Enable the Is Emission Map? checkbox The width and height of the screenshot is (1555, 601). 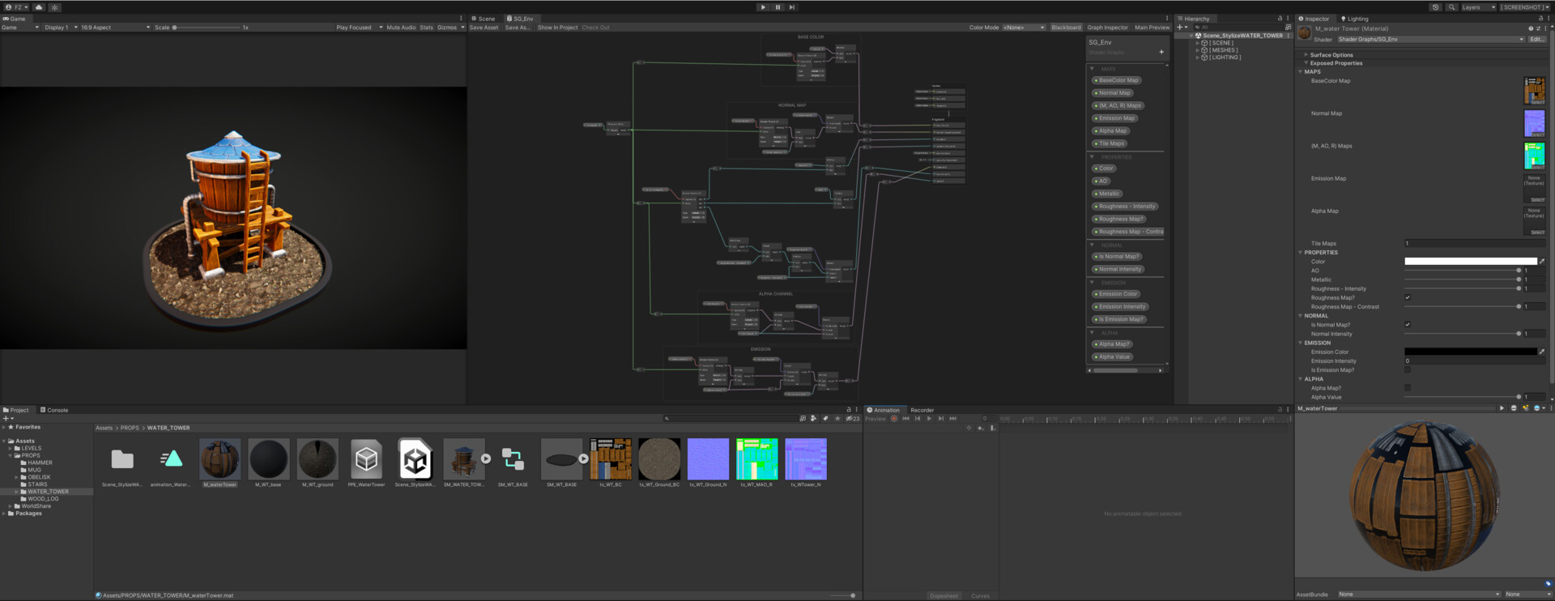[1408, 370]
